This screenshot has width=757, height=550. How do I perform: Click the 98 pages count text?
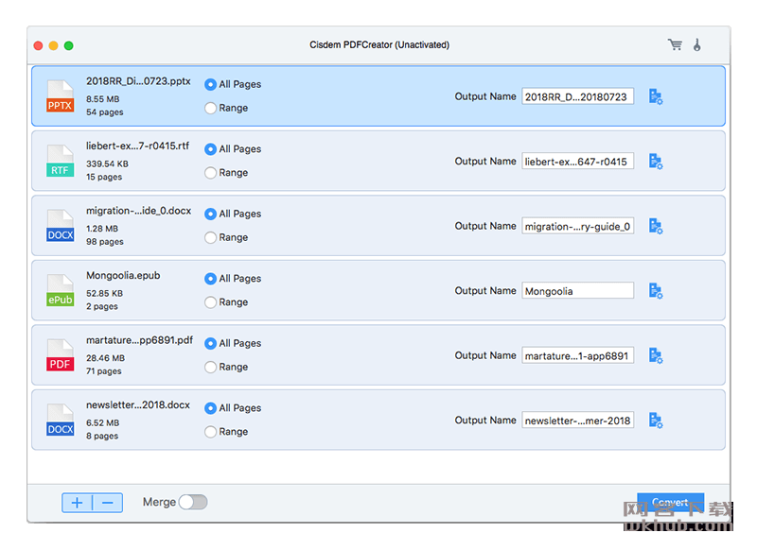[x=105, y=242]
